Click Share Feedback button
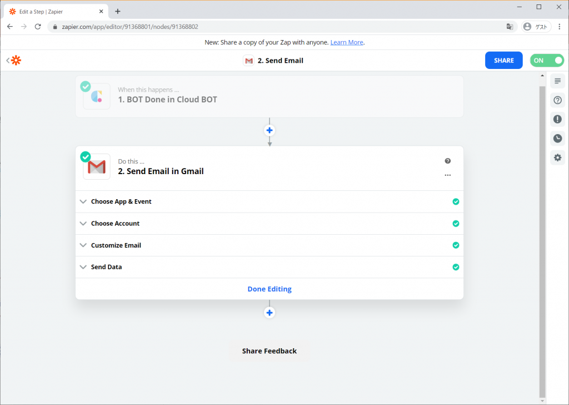This screenshot has width=569, height=405. [269, 351]
